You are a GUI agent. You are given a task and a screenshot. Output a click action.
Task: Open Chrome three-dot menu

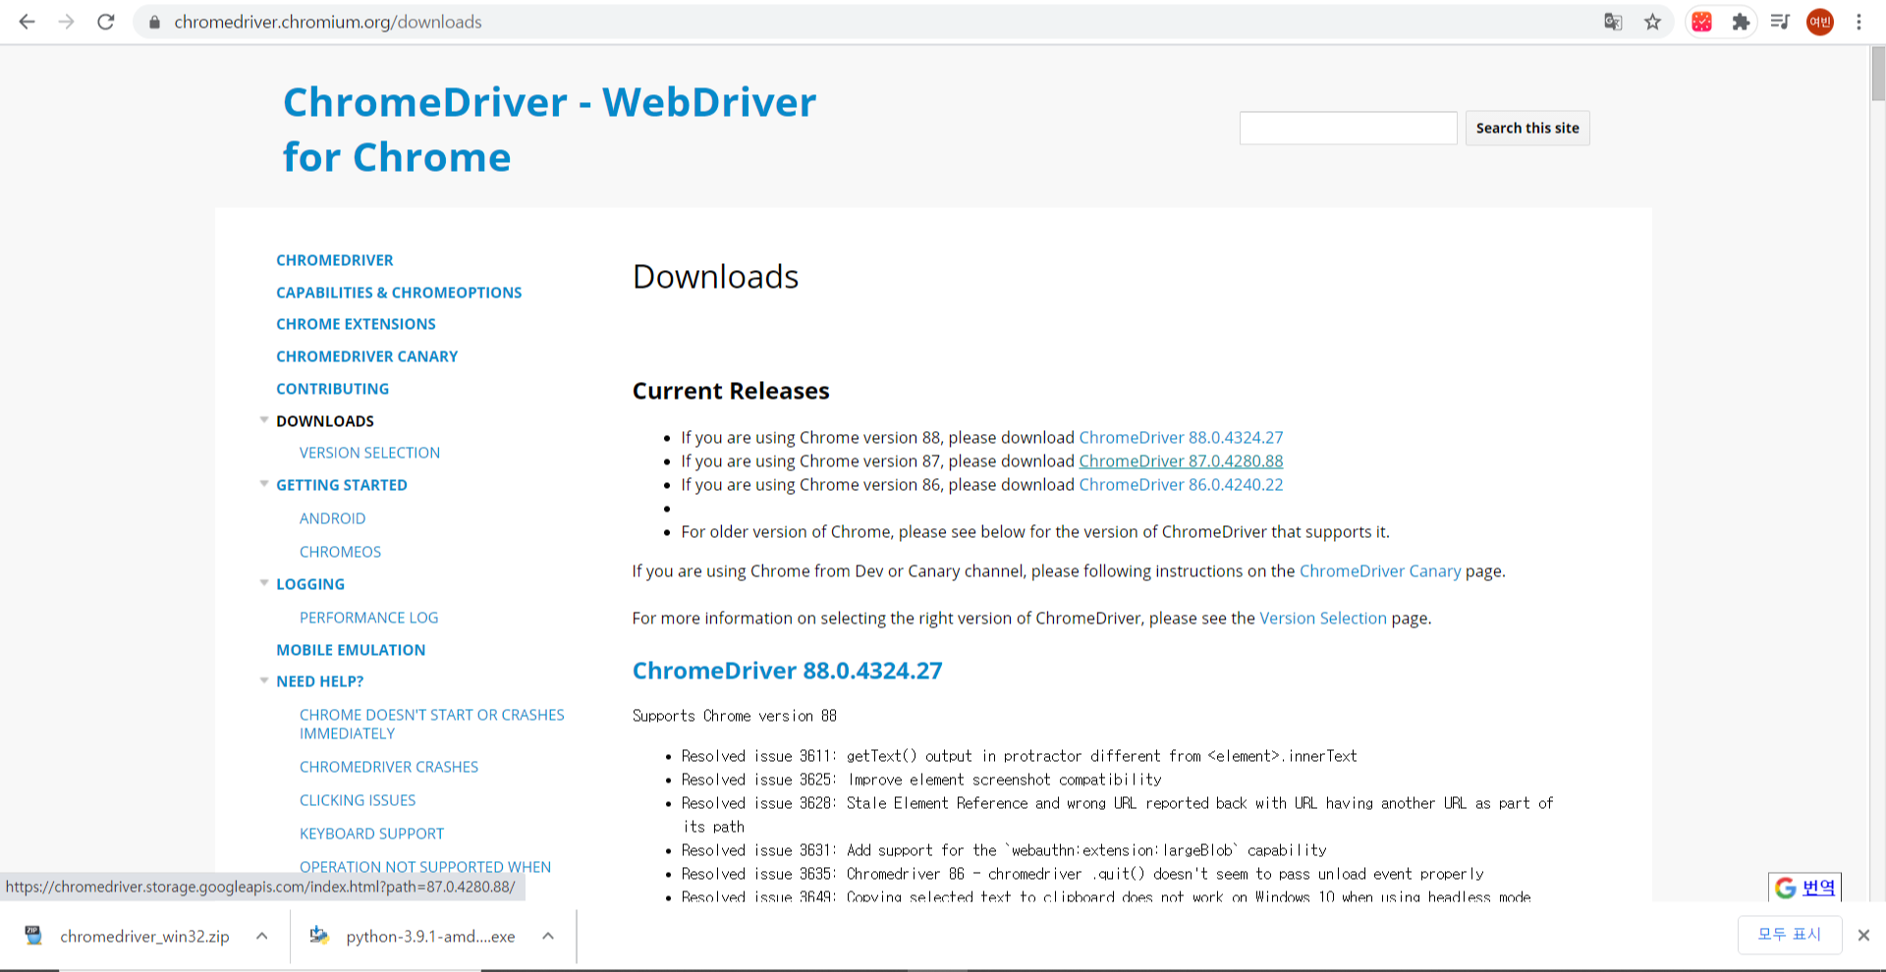click(x=1858, y=22)
